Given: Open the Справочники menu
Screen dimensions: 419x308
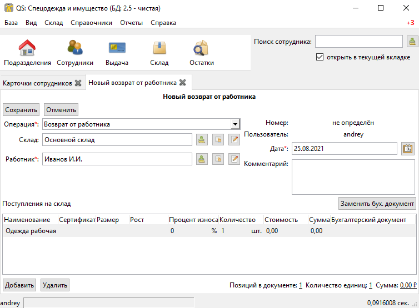Looking at the screenshot, I should pos(91,23).
